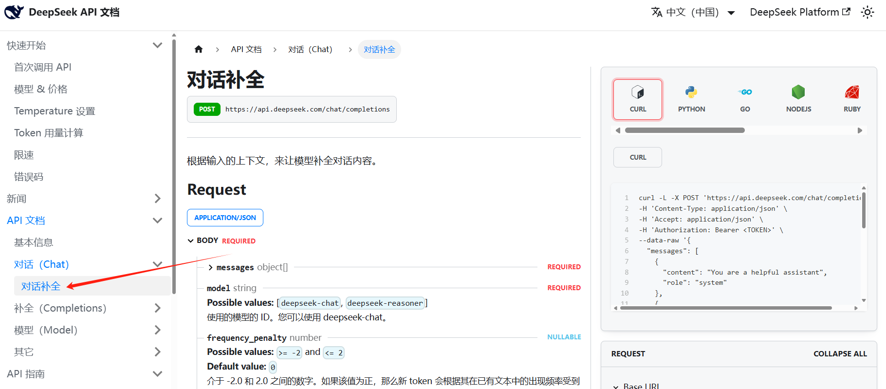Select the PYTHON language tab icon
The image size is (886, 389).
coord(691,99)
